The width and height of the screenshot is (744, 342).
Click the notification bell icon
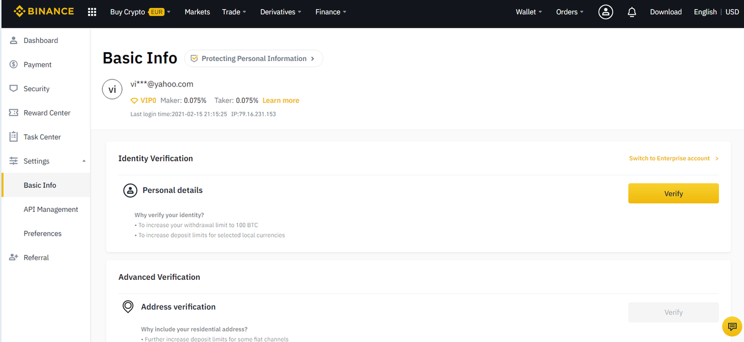pyautogui.click(x=632, y=12)
